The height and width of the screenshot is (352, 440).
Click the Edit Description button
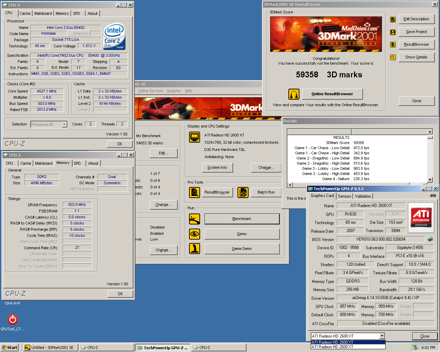[x=416, y=19]
